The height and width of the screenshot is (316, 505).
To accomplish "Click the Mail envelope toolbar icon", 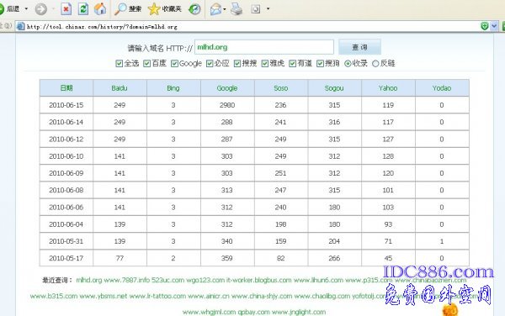I will [x=215, y=9].
